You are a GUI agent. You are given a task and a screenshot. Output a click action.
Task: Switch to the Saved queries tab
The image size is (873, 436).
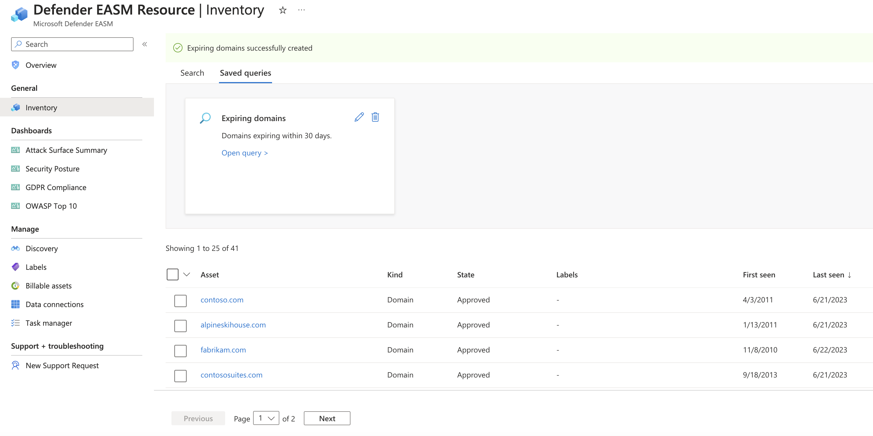coord(245,72)
